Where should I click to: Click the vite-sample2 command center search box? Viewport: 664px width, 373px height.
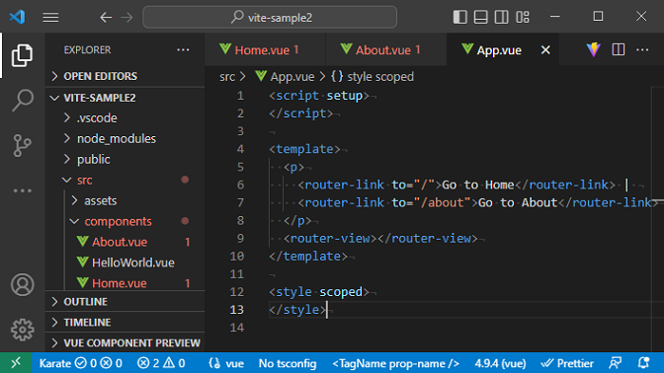coord(270,18)
